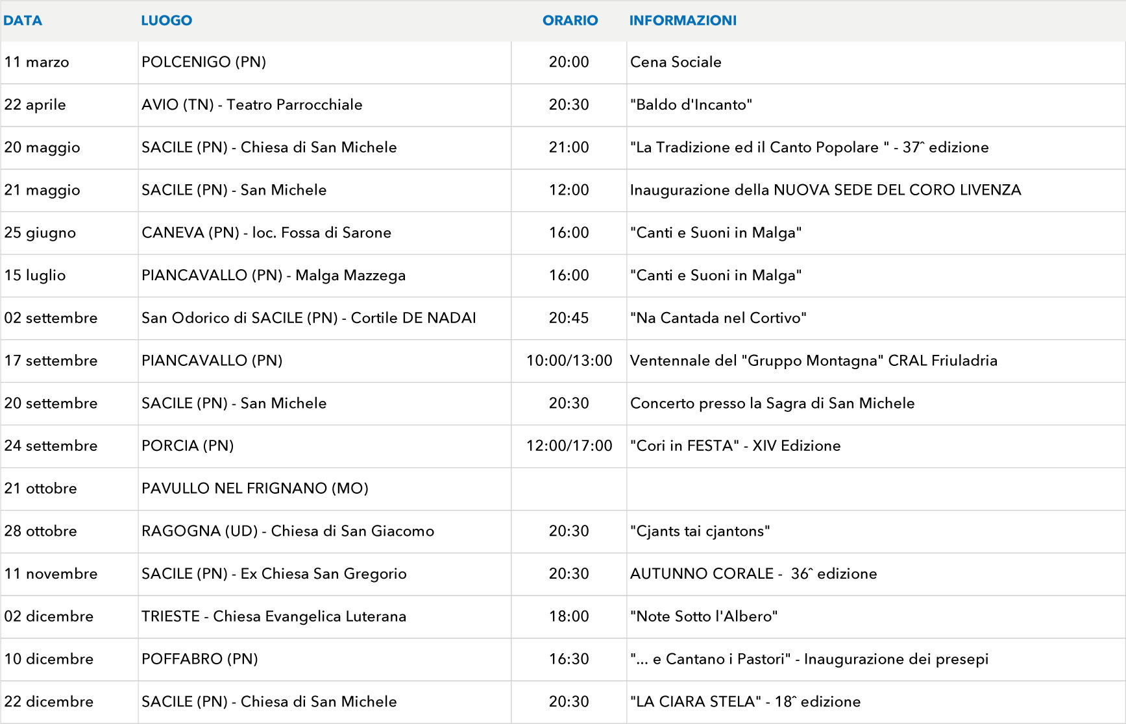Click 'Concerto presso la Sagra di San Michele'
This screenshot has height=724, width=1126.
[x=772, y=404]
